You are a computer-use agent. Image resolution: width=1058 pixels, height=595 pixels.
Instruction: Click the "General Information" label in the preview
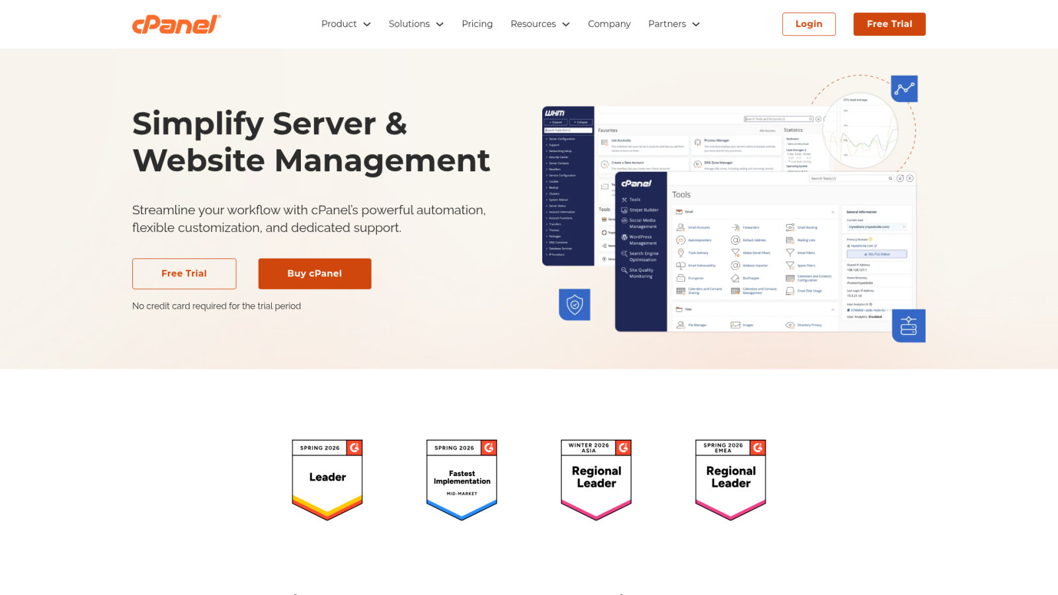(862, 212)
